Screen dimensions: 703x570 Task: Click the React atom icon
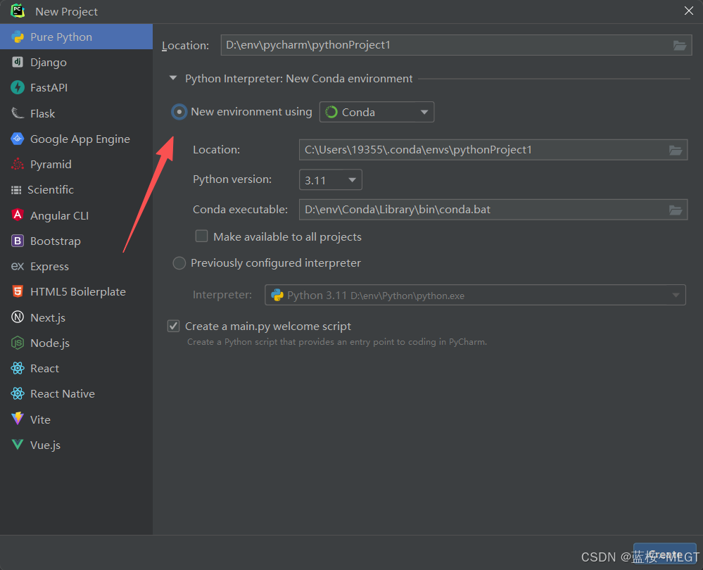(x=18, y=368)
